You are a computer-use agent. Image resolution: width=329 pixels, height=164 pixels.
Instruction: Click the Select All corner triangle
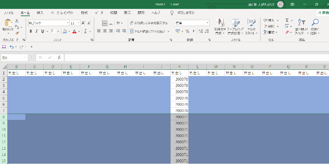[4, 67]
